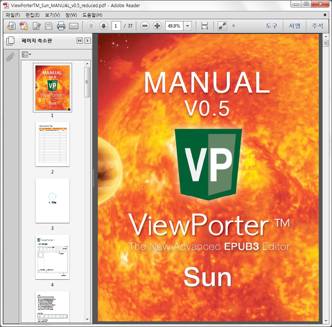This screenshot has width=332, height=327.
Task: Select the partially visible page 5 thumbnail
Action: (x=53, y=306)
